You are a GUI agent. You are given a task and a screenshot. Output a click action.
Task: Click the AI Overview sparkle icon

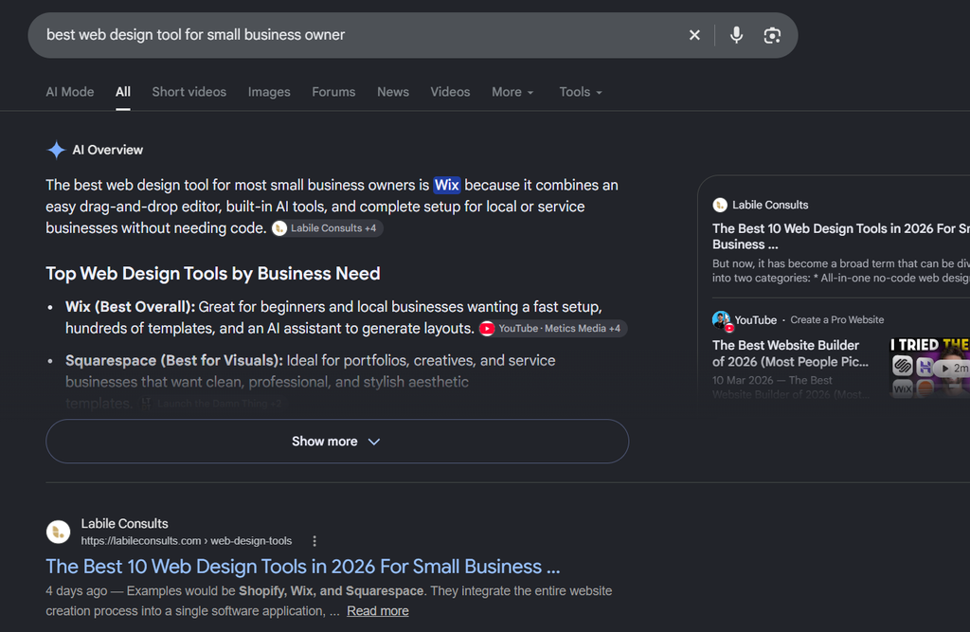pos(56,150)
